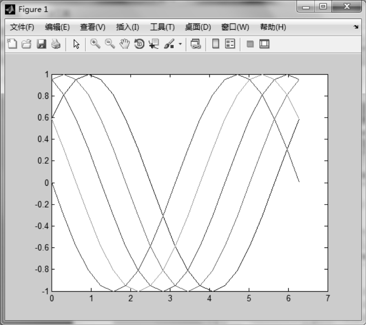This screenshot has height=325, width=366.
Task: Select the Zoom Out magnifier tool
Action: click(109, 44)
